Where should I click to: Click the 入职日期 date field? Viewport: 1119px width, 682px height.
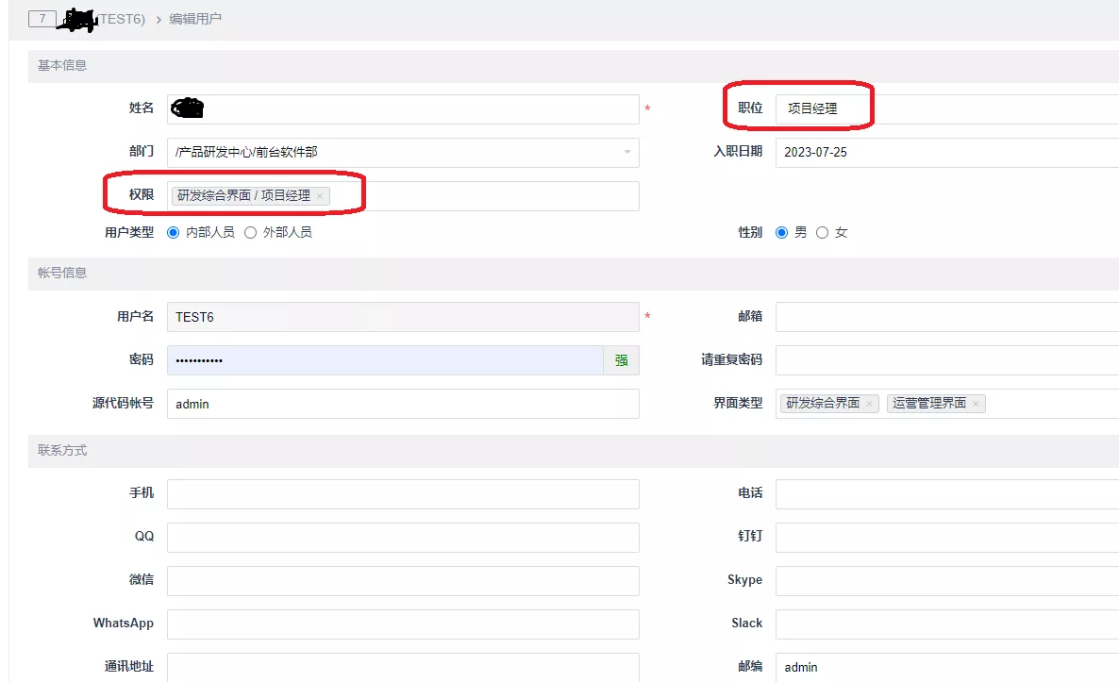[947, 153]
